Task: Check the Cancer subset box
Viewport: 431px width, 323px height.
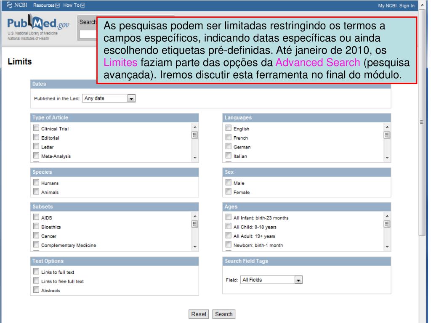Action: coord(36,236)
